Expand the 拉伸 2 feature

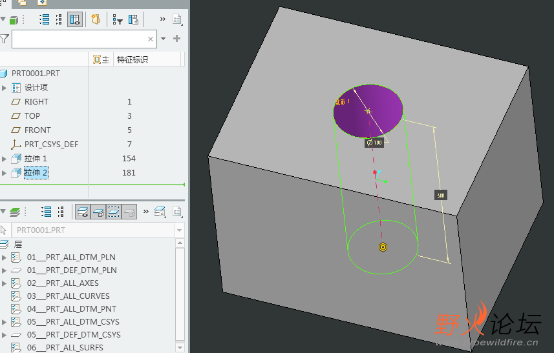click(x=5, y=173)
